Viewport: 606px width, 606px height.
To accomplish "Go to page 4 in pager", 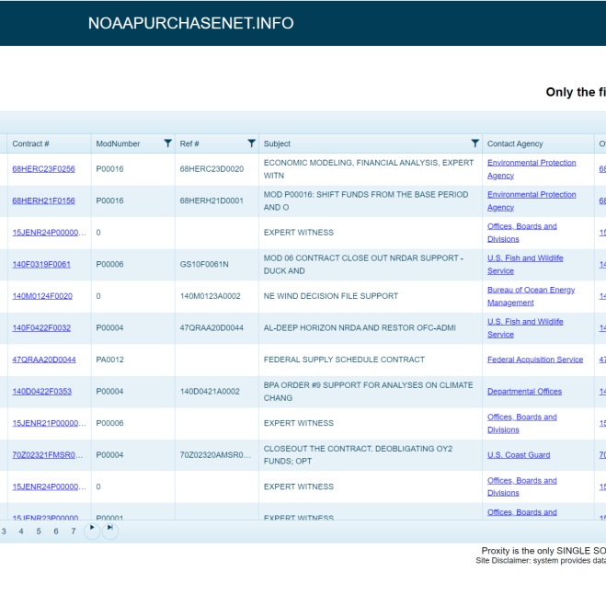I will pos(21,532).
